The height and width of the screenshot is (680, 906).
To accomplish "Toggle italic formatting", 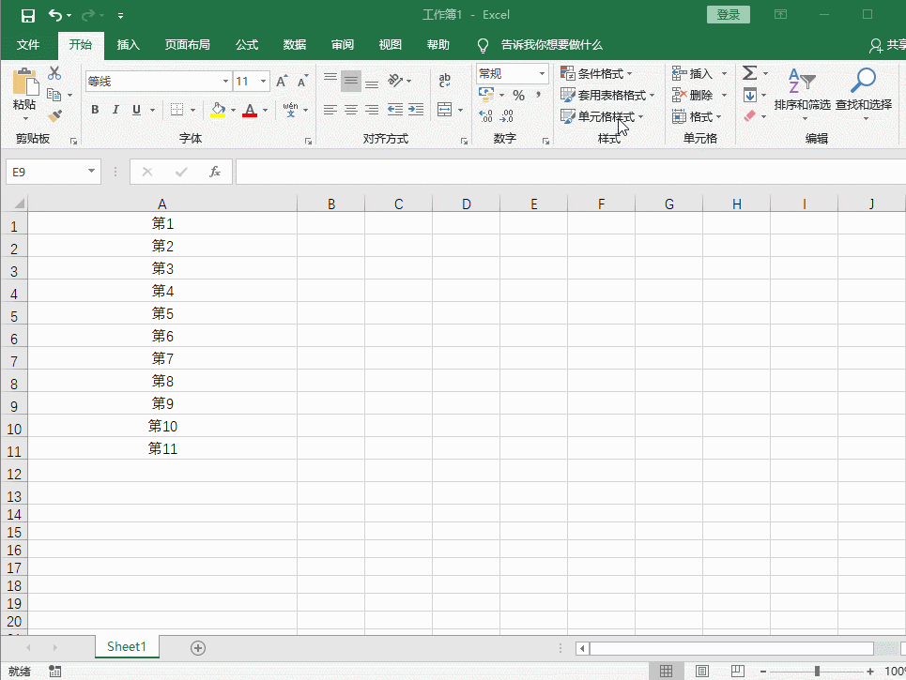I will click(x=115, y=110).
